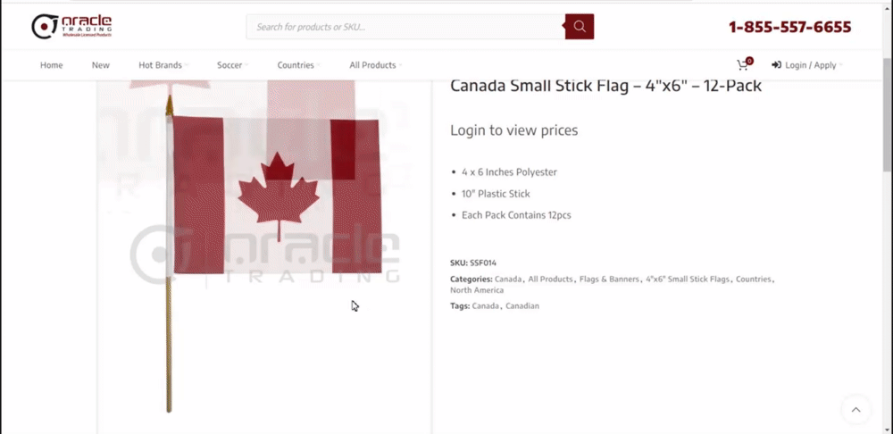Open the shopping cart icon
The image size is (893, 434).
(742, 65)
